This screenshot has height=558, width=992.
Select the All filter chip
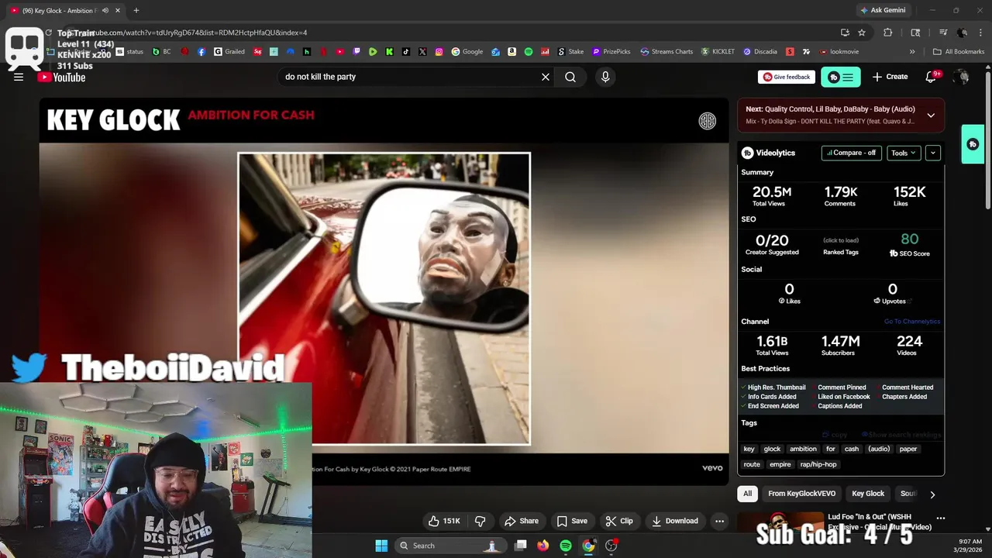pos(747,494)
